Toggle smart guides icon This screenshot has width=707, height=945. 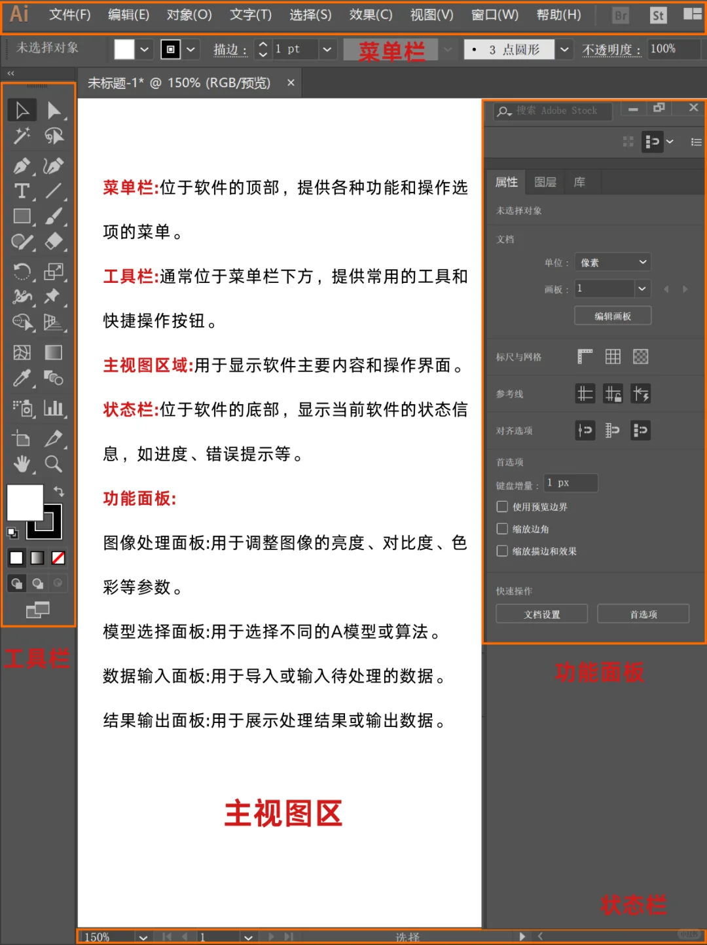641,394
